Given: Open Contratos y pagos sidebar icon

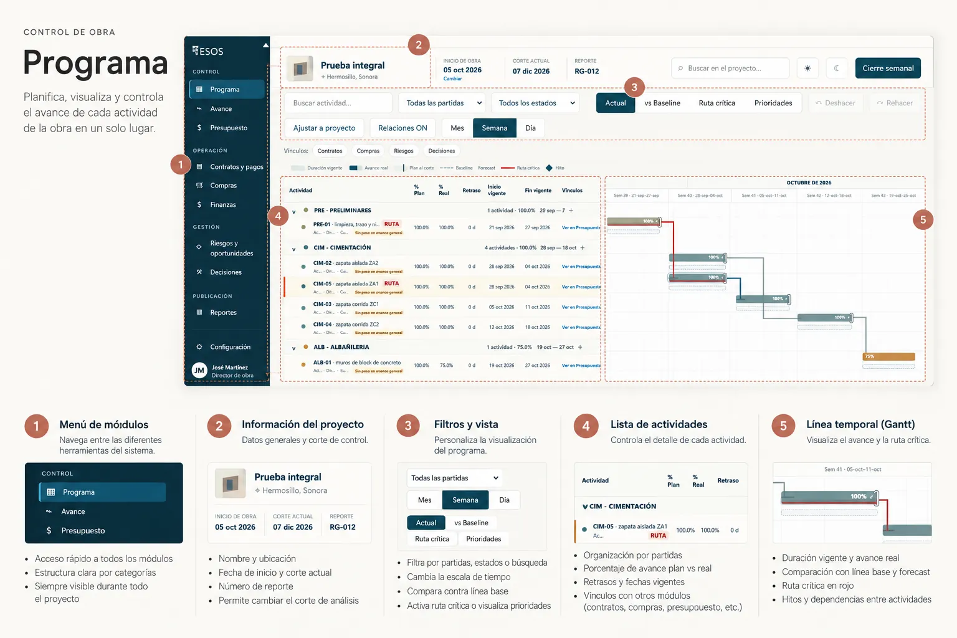Looking at the screenshot, I should (199, 167).
